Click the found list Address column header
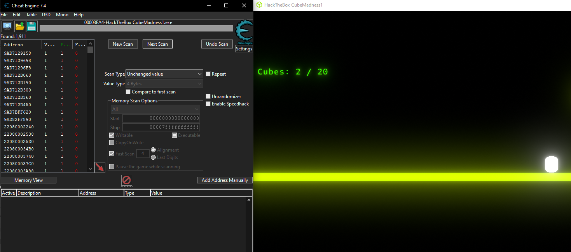The image size is (571, 252). coord(21,45)
